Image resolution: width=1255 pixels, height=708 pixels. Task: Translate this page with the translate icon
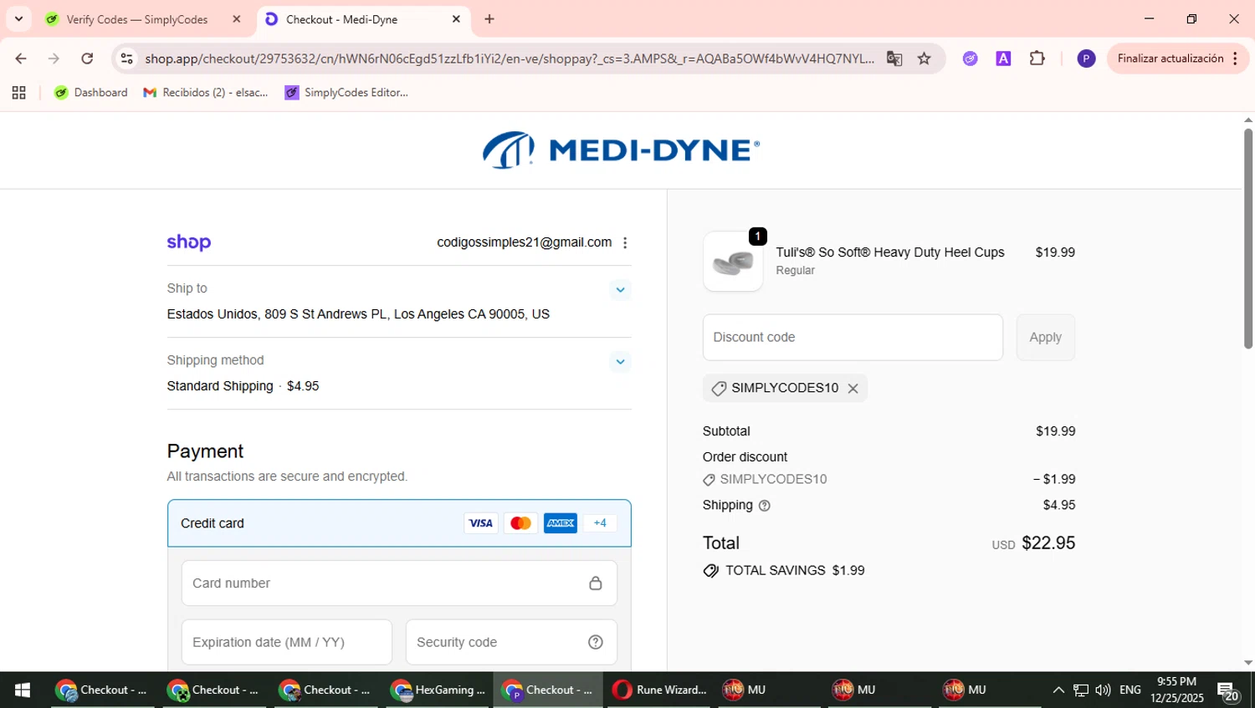pyautogui.click(x=894, y=59)
